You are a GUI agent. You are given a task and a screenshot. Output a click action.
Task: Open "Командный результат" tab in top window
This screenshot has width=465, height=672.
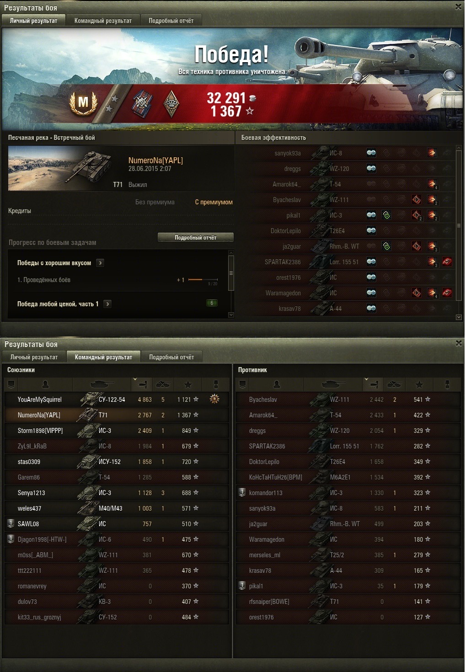tap(103, 21)
